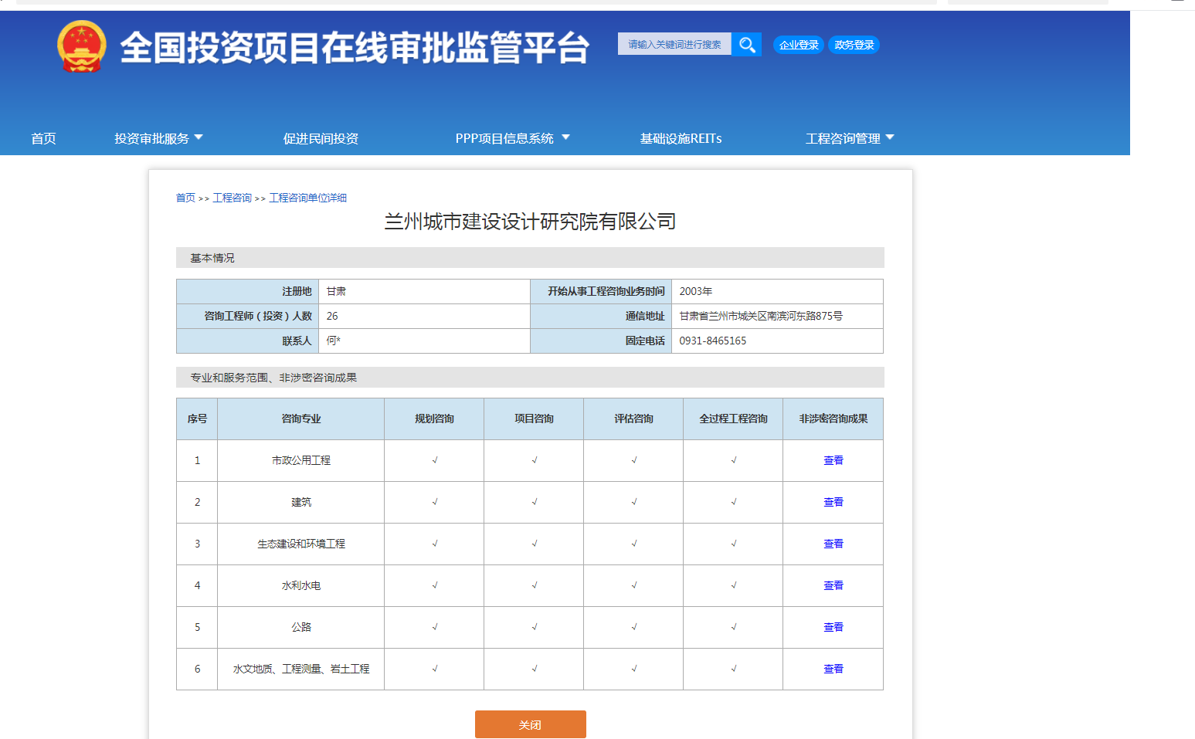
Task: Click the 水文地质、工程测量、岩土工程 cell
Action: (x=300, y=669)
